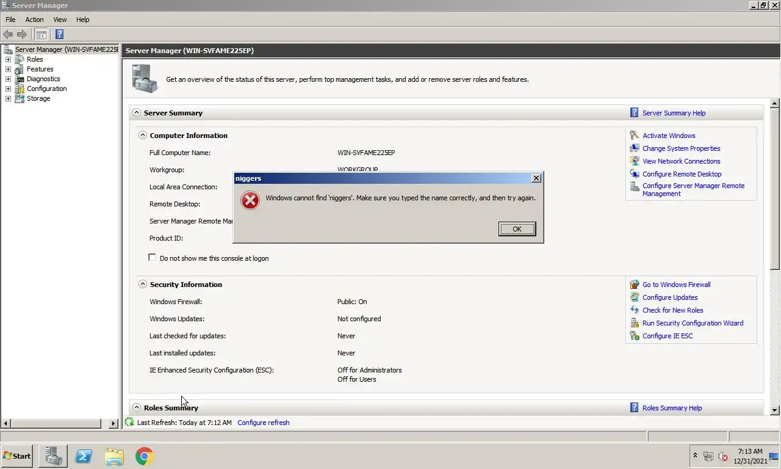Open Windows PowerShell from the taskbar
The image size is (781, 469).
(x=84, y=456)
